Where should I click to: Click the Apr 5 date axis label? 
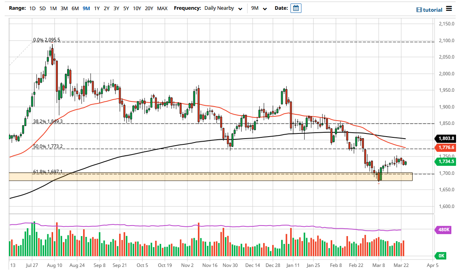pyautogui.click(x=432, y=265)
